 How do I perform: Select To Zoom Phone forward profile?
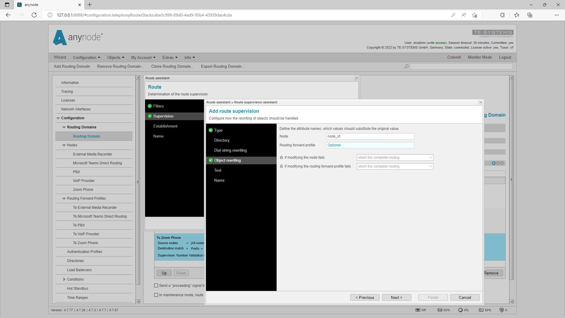pyautogui.click(x=85, y=243)
